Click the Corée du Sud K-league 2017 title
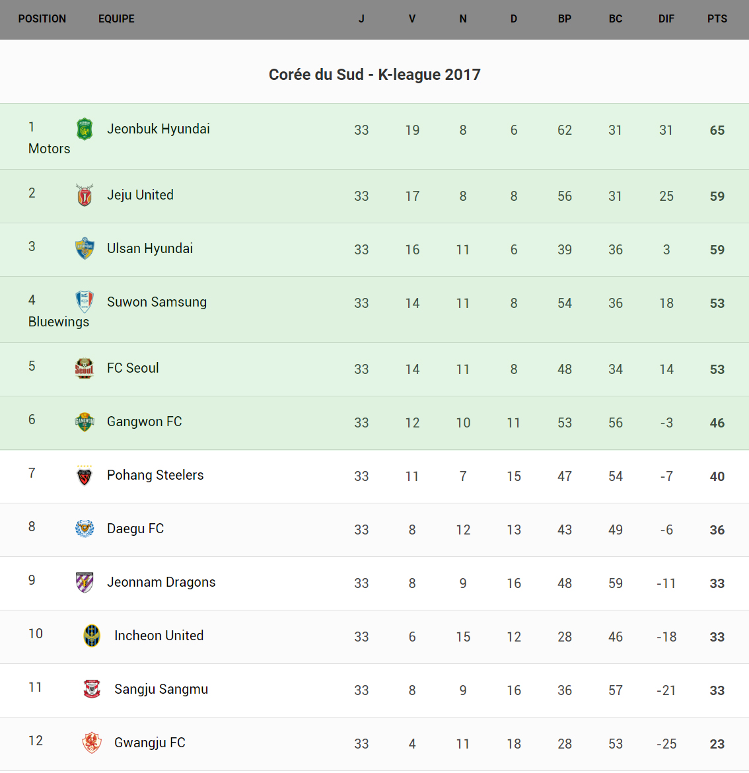The width and height of the screenshot is (749, 773). (374, 75)
